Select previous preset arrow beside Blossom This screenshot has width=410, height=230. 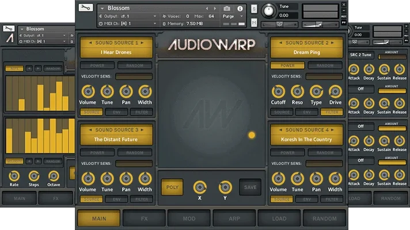[207, 9]
